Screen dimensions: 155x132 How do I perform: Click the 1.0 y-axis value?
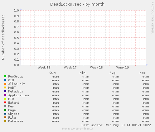click(17, 10)
